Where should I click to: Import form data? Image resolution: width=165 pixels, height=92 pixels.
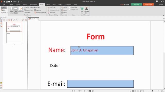coord(64,8)
